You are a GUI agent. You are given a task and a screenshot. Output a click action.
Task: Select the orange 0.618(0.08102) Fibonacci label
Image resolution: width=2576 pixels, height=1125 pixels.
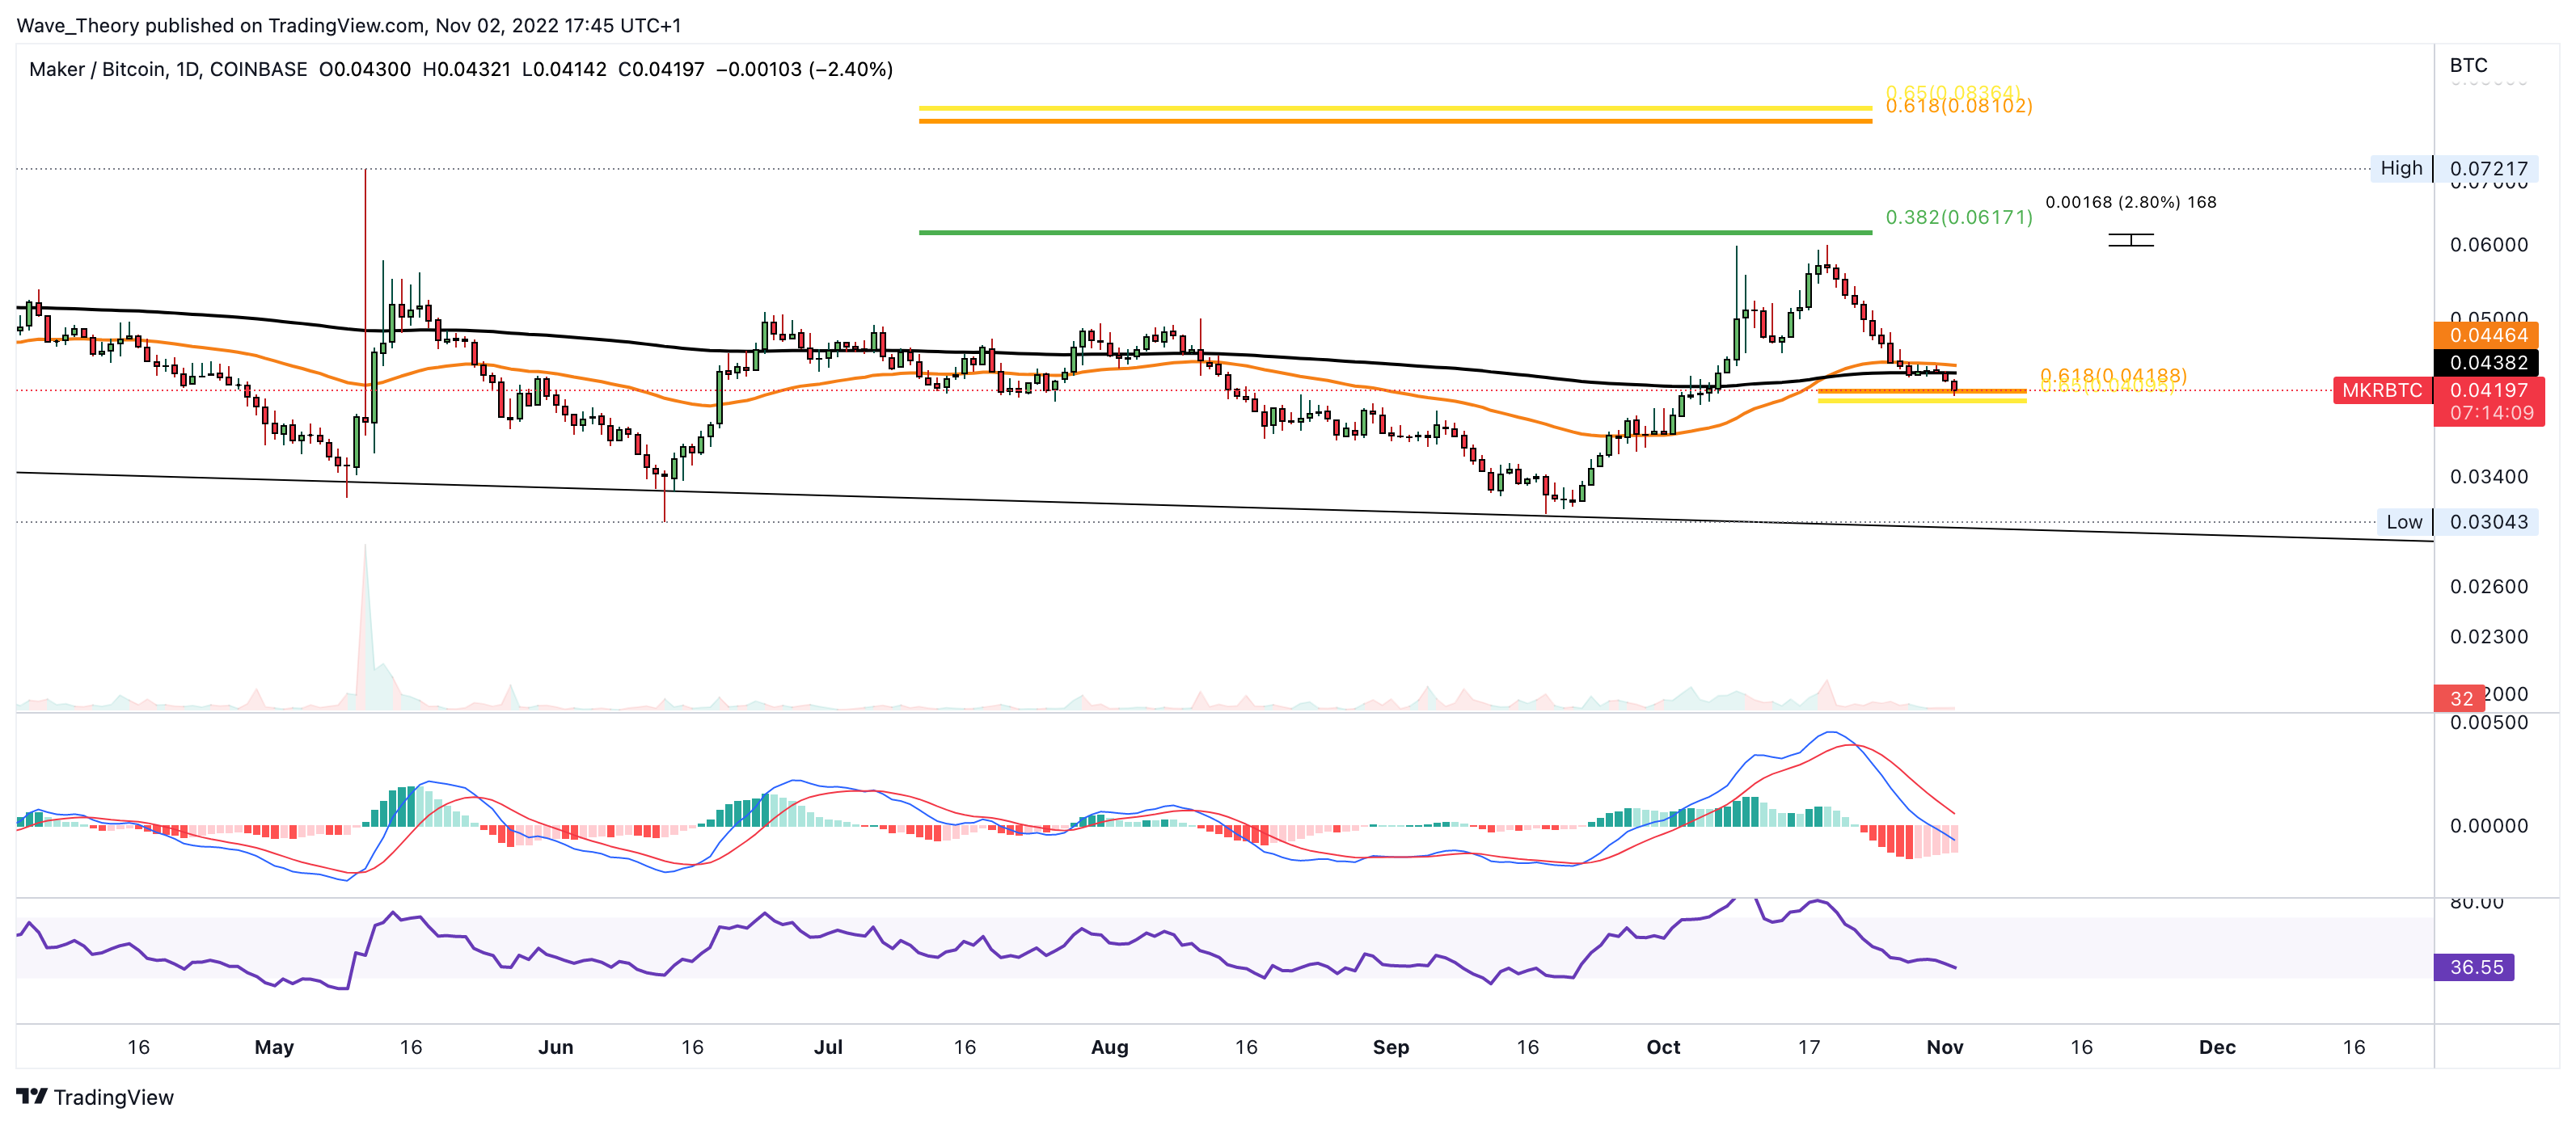[x=1958, y=106]
